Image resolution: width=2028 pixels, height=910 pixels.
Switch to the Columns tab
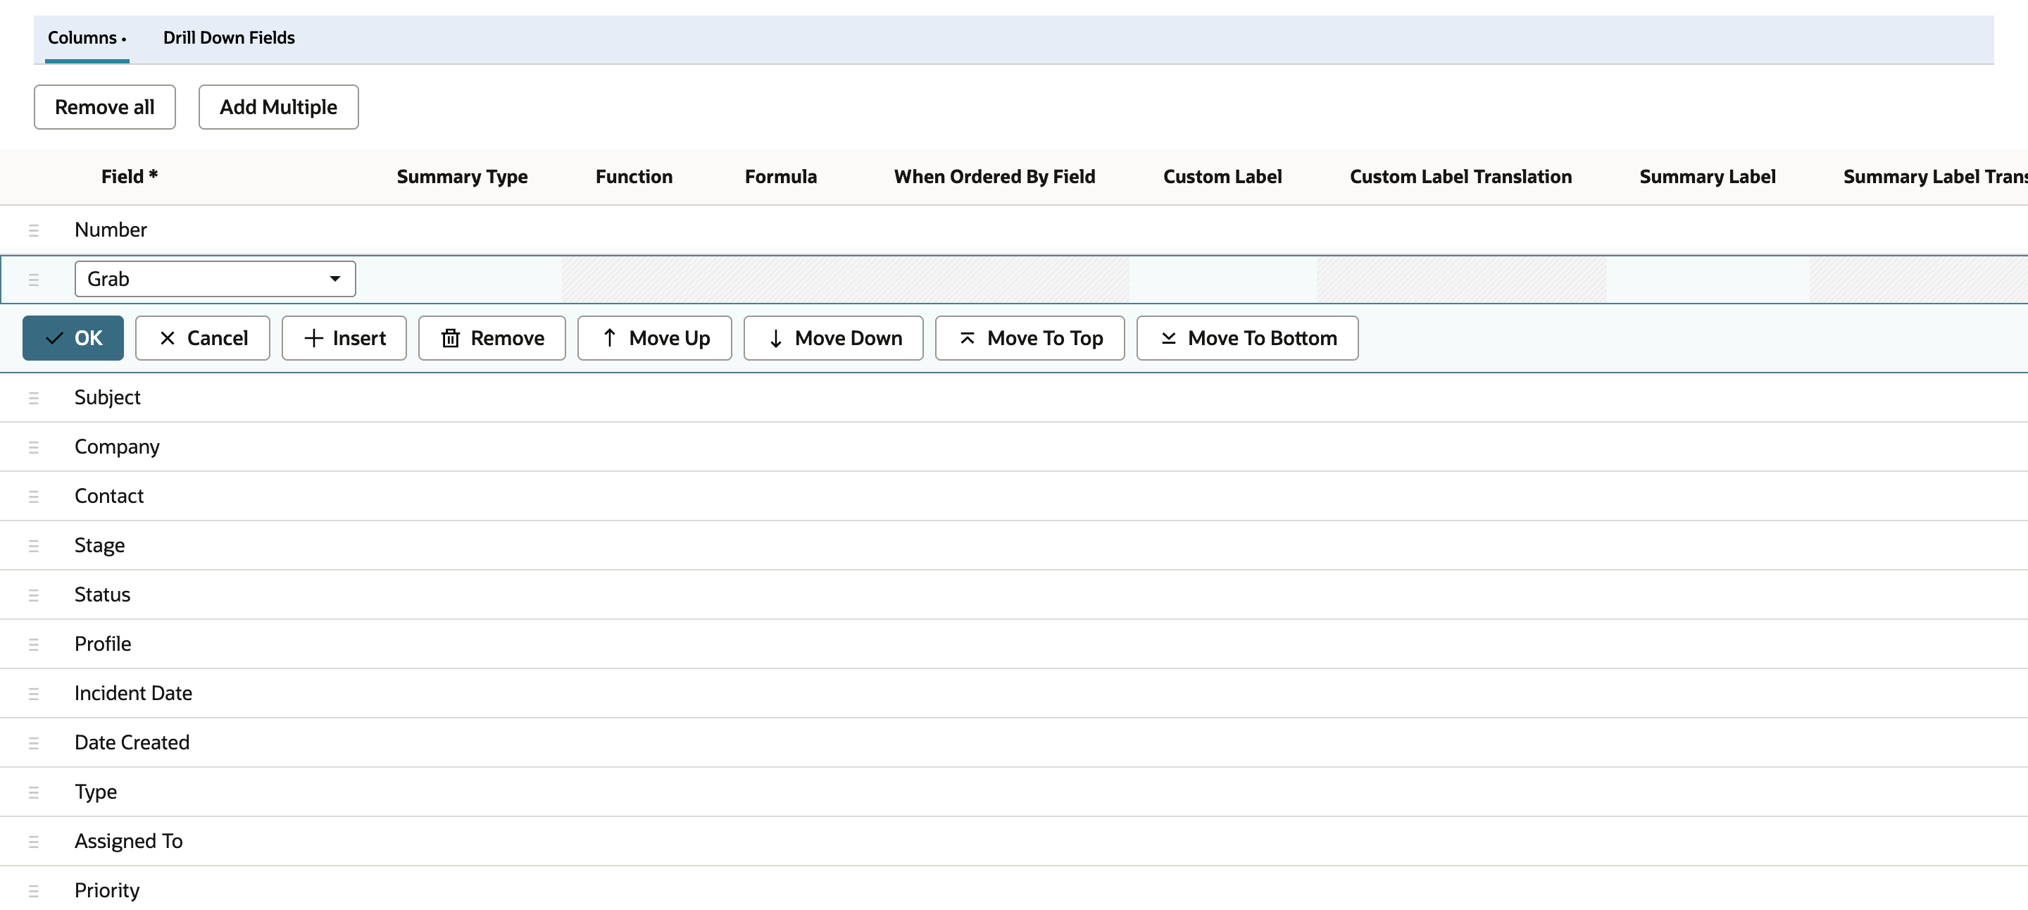[87, 38]
